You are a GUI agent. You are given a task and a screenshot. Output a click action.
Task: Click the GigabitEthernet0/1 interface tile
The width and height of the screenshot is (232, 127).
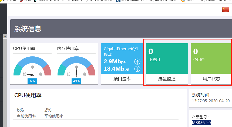coord(122,59)
